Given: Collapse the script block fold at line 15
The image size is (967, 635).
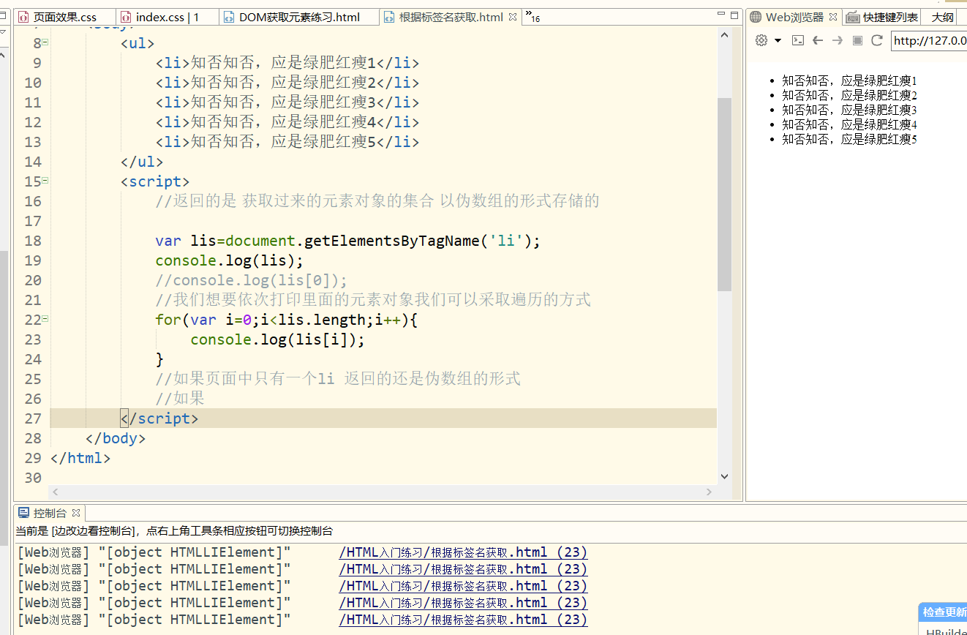Looking at the screenshot, I should pos(45,181).
